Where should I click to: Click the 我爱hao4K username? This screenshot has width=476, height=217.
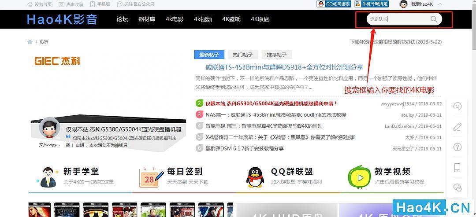coord(422,4)
